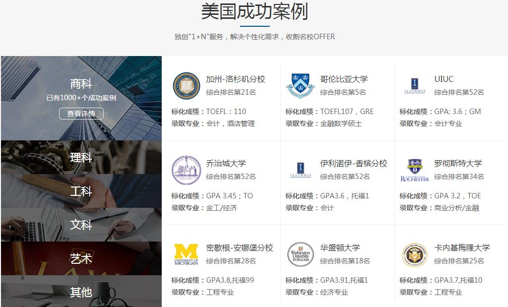508x307 pixels.
Task: Click the Carnegie Mellon University seal
Action: 415,254
